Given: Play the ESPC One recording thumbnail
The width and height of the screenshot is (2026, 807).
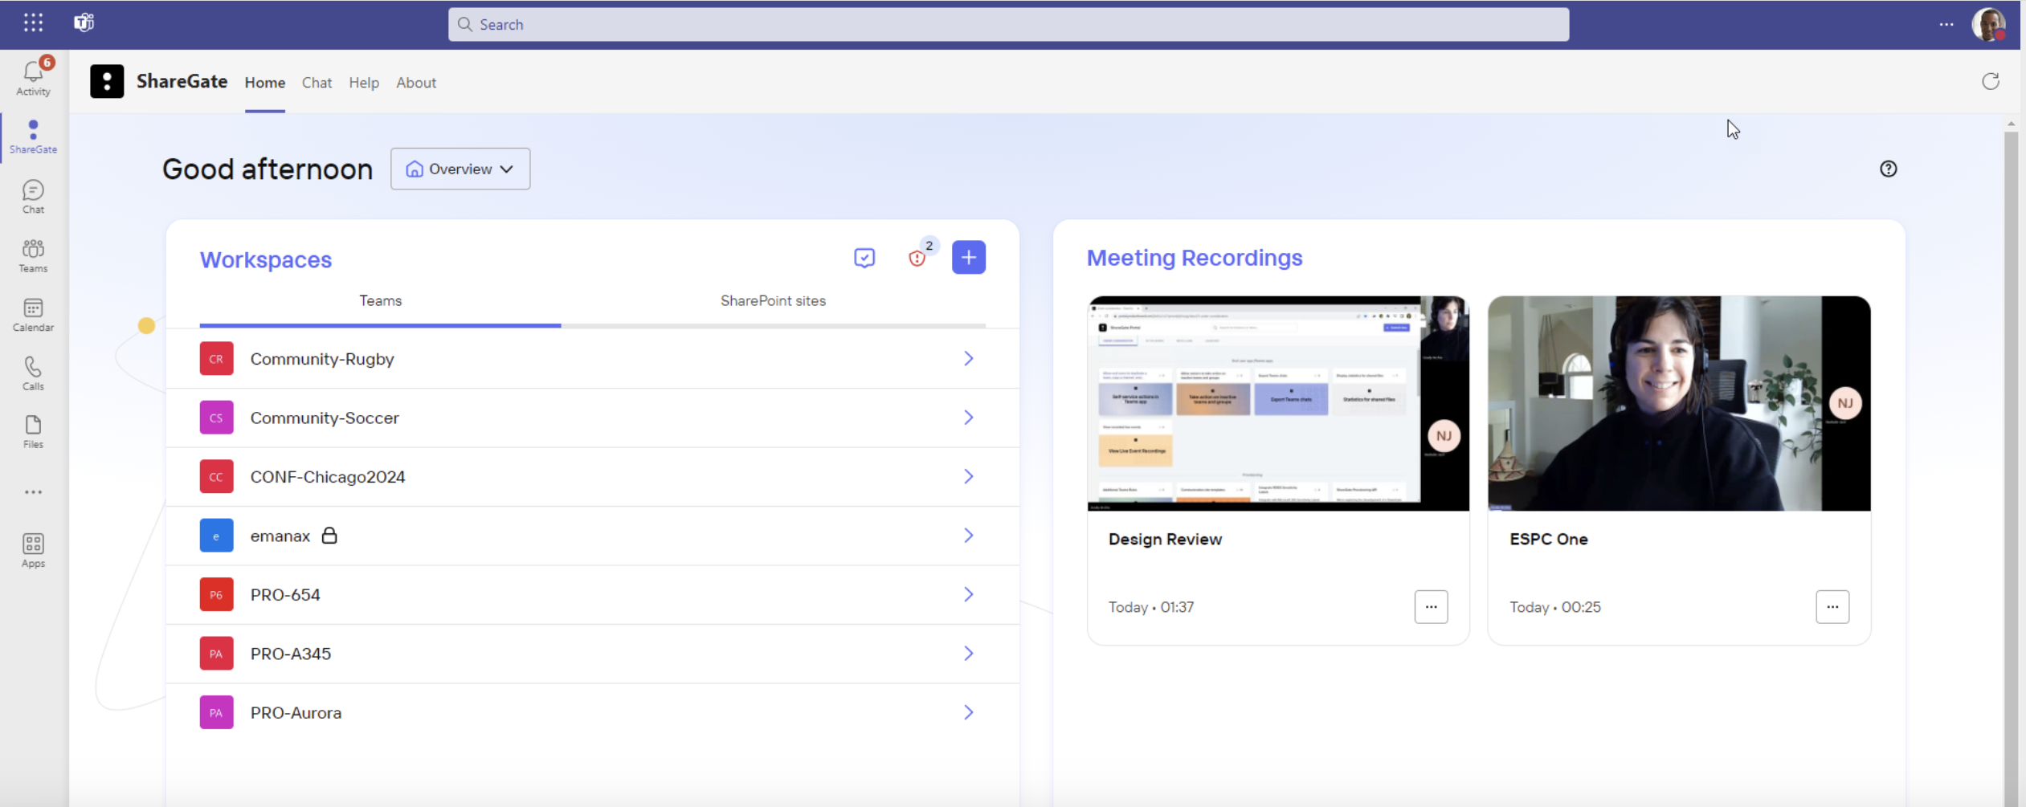Looking at the screenshot, I should (1679, 403).
